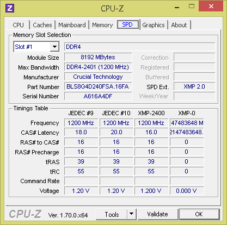Click serial number A616A4DF
Image resolution: width=227 pixels, height=225 pixels.
click(98, 96)
